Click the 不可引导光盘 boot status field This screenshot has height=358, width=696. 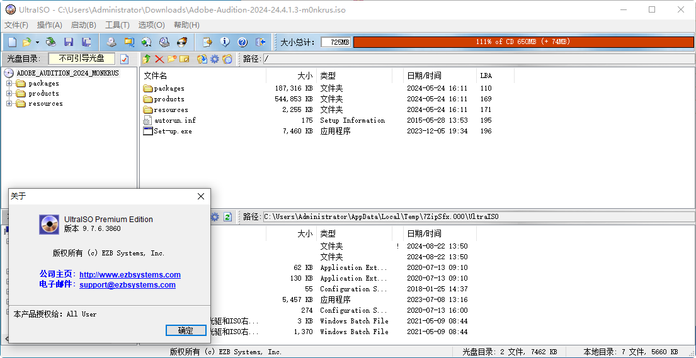tap(82, 58)
